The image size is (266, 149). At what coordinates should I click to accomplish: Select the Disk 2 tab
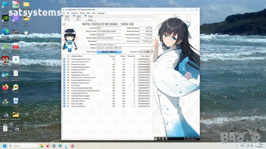(x=90, y=18)
